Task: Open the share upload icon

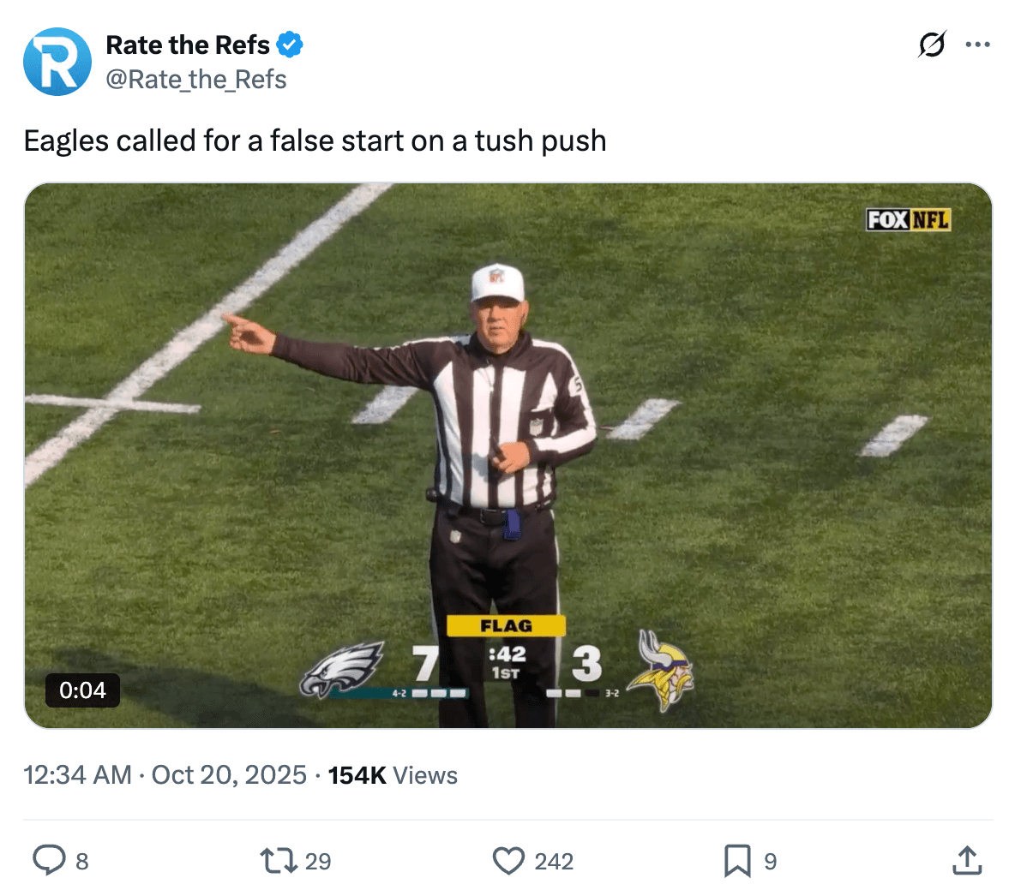Action: pyautogui.click(x=967, y=860)
